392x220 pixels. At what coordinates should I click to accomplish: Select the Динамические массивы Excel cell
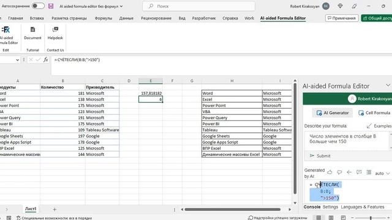click(232, 154)
